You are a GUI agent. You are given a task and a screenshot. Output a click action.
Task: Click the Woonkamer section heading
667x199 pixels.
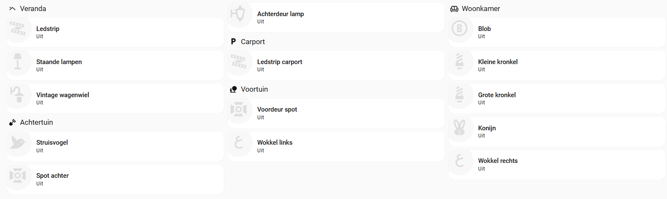click(x=480, y=8)
